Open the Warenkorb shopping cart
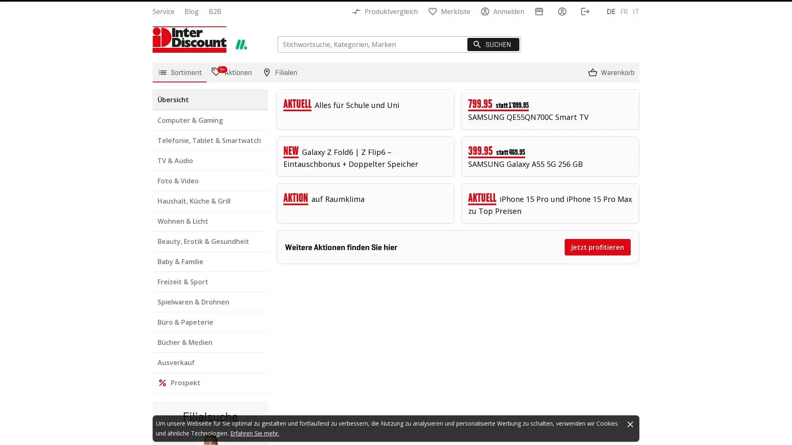The width and height of the screenshot is (792, 445). tap(611, 73)
